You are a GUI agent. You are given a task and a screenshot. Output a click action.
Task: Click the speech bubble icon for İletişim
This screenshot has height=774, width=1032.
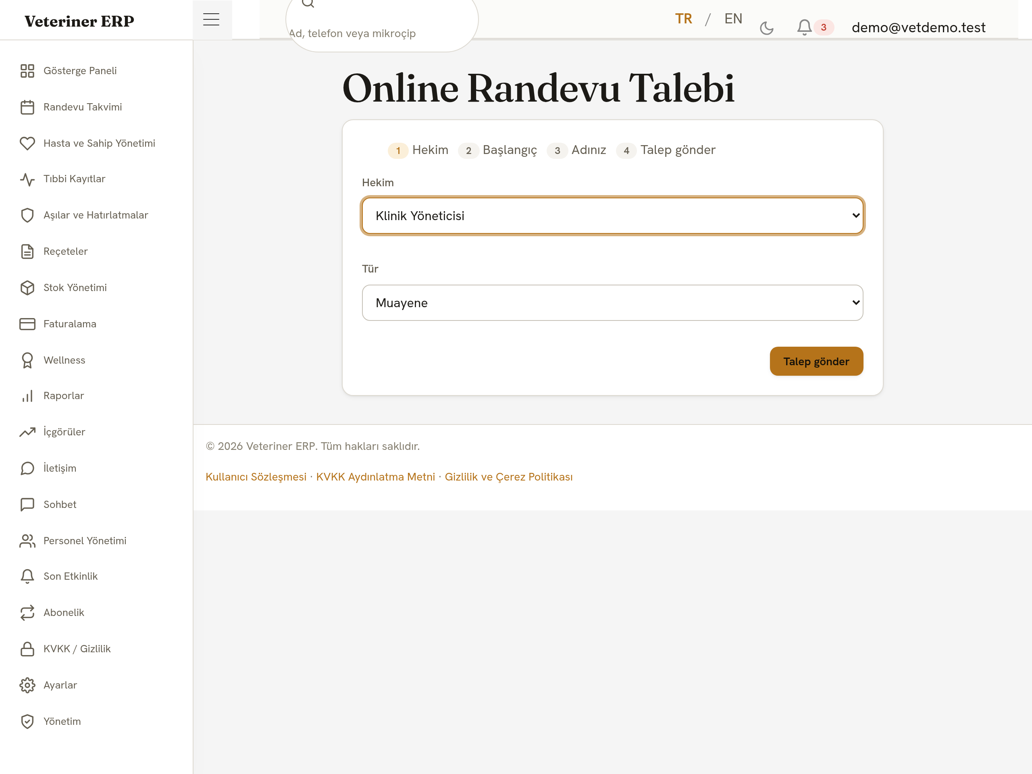point(27,468)
